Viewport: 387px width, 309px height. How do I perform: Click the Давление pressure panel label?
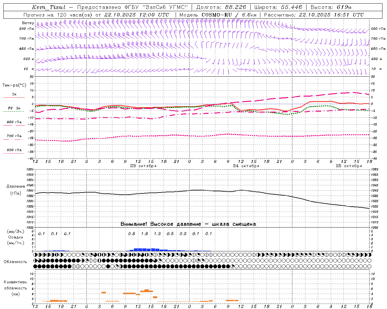tap(16, 186)
